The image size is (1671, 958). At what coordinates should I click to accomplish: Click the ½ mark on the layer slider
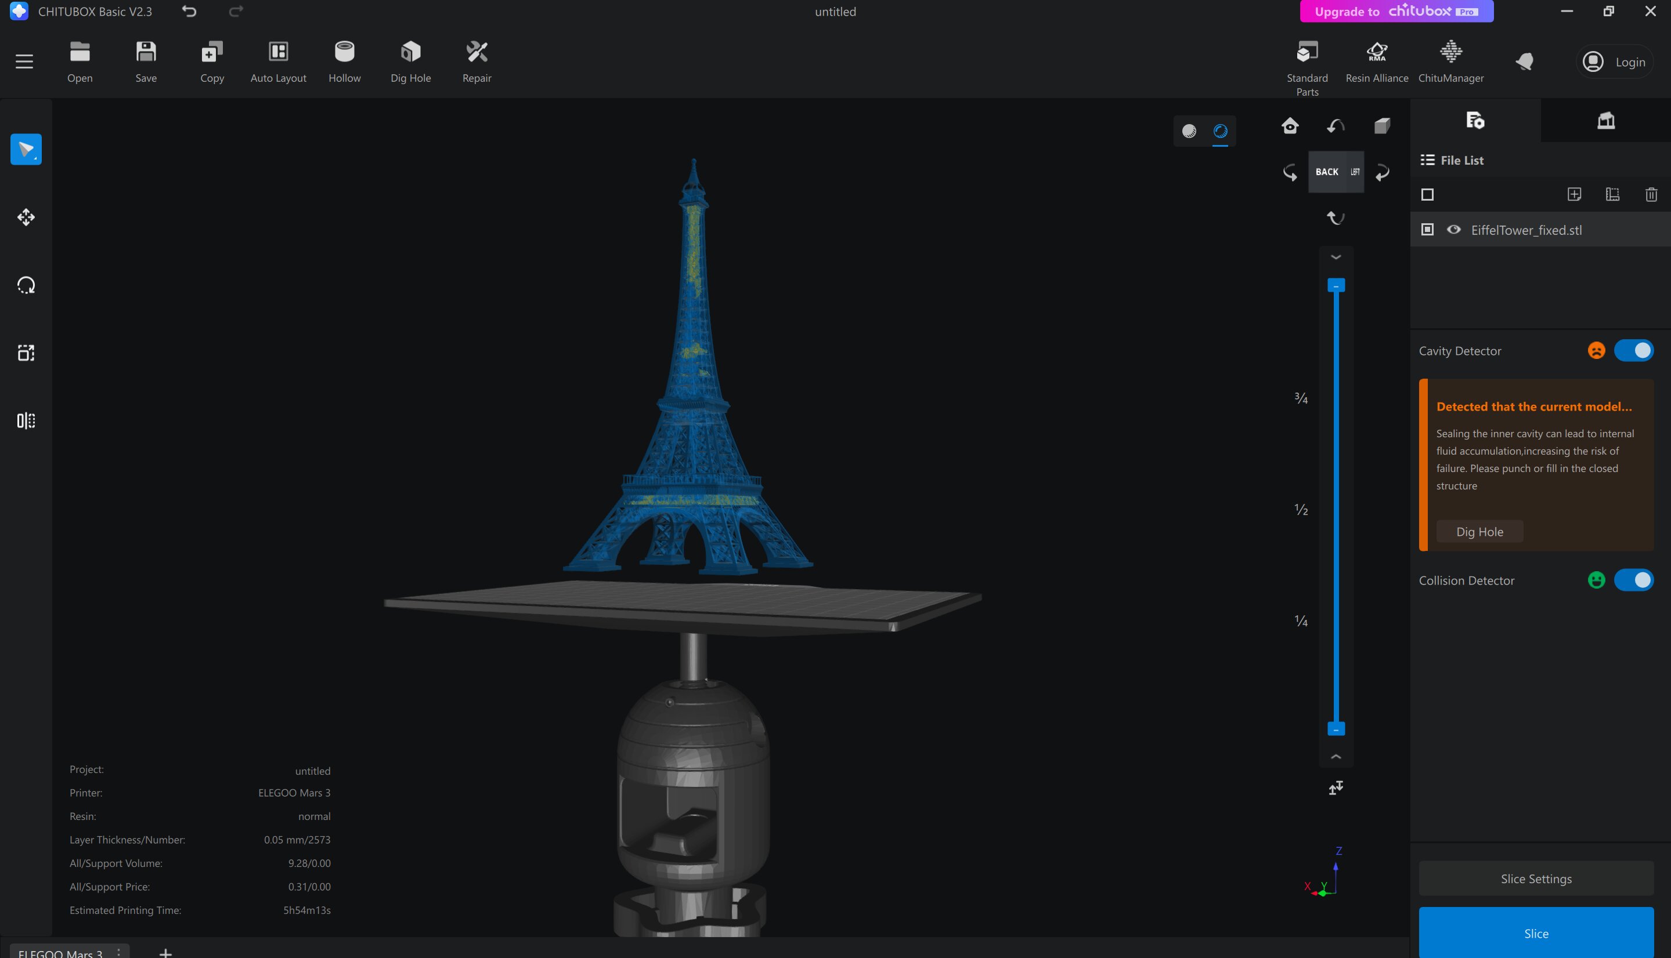[1301, 509]
